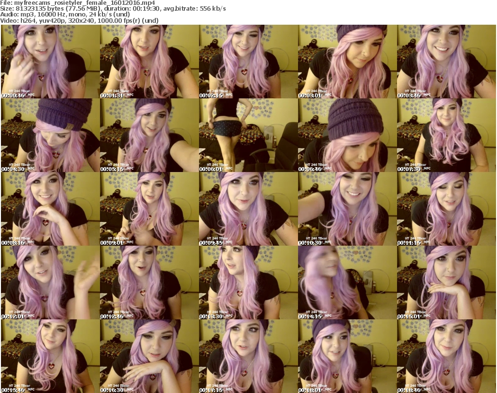Open the frame stamped 00:15:46
Image resolution: width=497 pixels, height=393 pixels.
click(x=50, y=356)
